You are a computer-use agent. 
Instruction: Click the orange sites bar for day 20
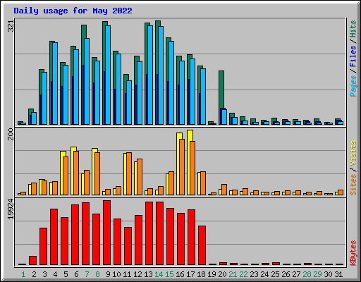tap(224, 190)
